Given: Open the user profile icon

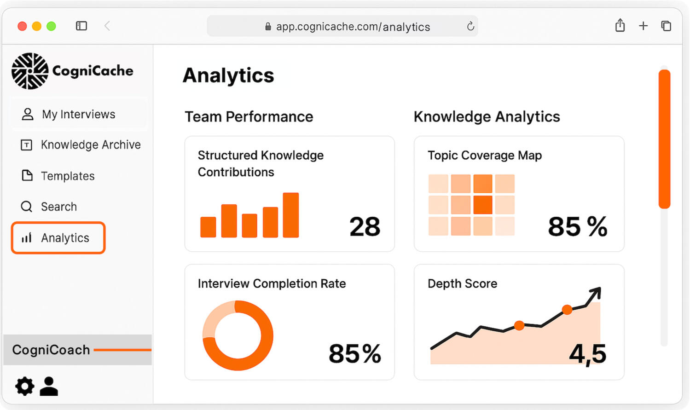Looking at the screenshot, I should pyautogui.click(x=49, y=386).
